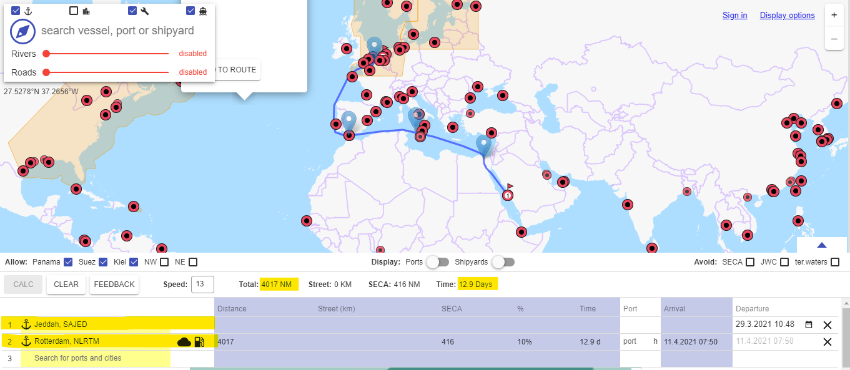Screen dimensions: 850x370
Task: Select the Rotterdam, NLRTM row text
Action: [67, 341]
